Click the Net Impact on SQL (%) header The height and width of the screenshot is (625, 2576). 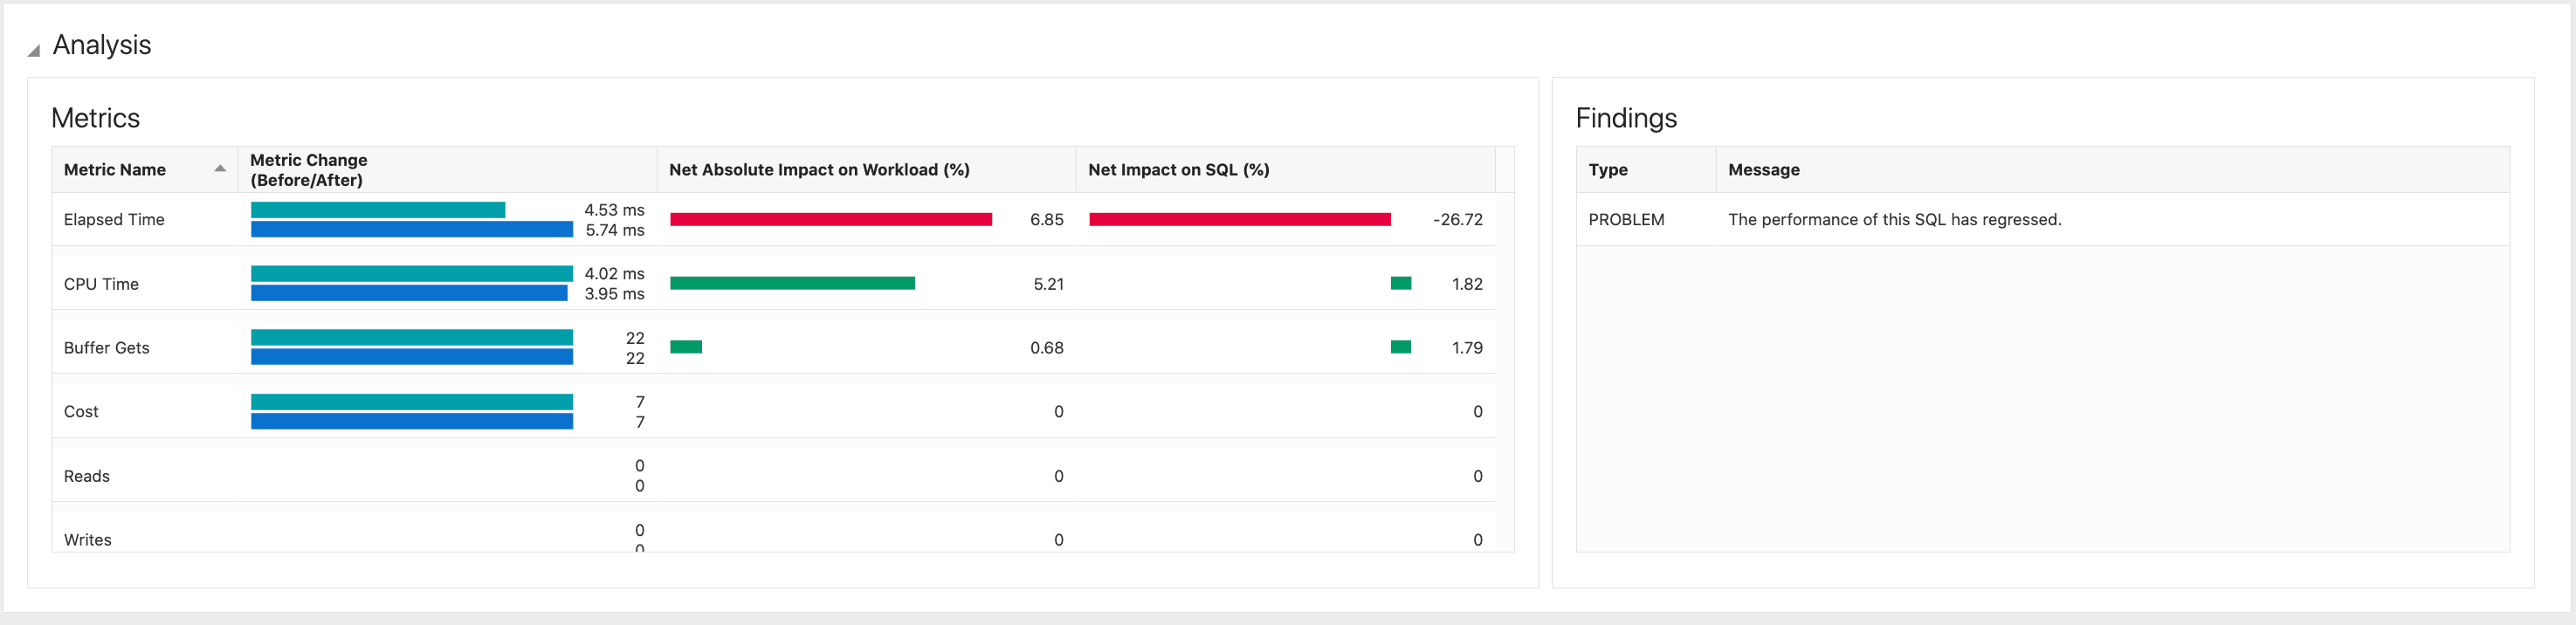click(1178, 170)
